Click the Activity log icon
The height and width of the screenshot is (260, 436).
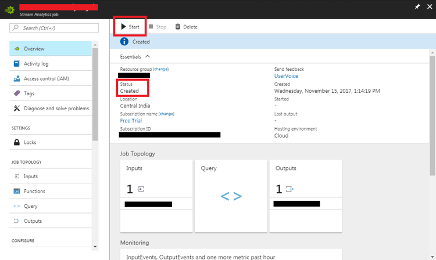point(17,63)
